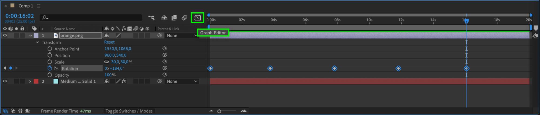The height and width of the screenshot is (115, 540).
Task: Collapse the Transform property group
Action: 38,42
